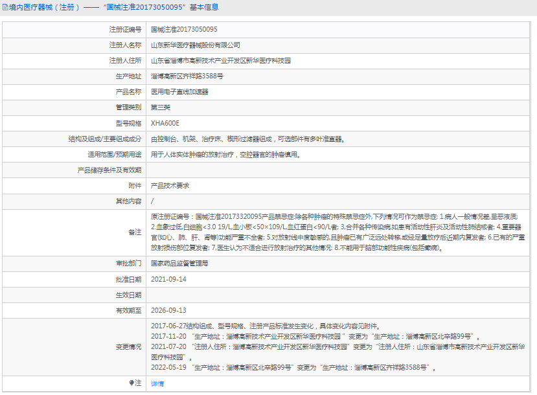The image size is (537, 395).
Task: Select the "/" value in the 其他内容 row
Action: coord(152,201)
